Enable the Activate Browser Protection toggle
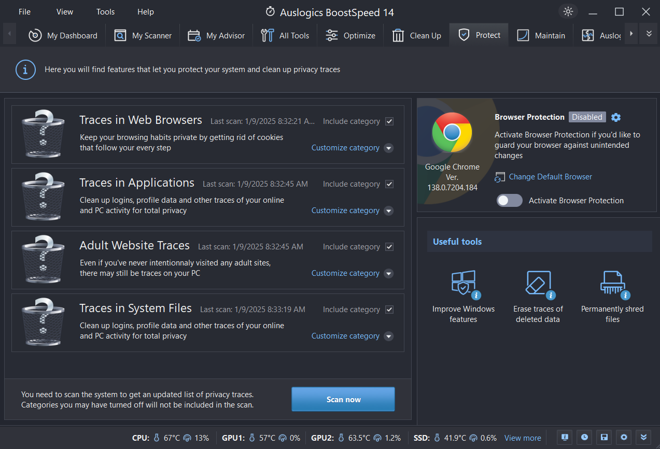This screenshot has height=449, width=660. pos(509,200)
